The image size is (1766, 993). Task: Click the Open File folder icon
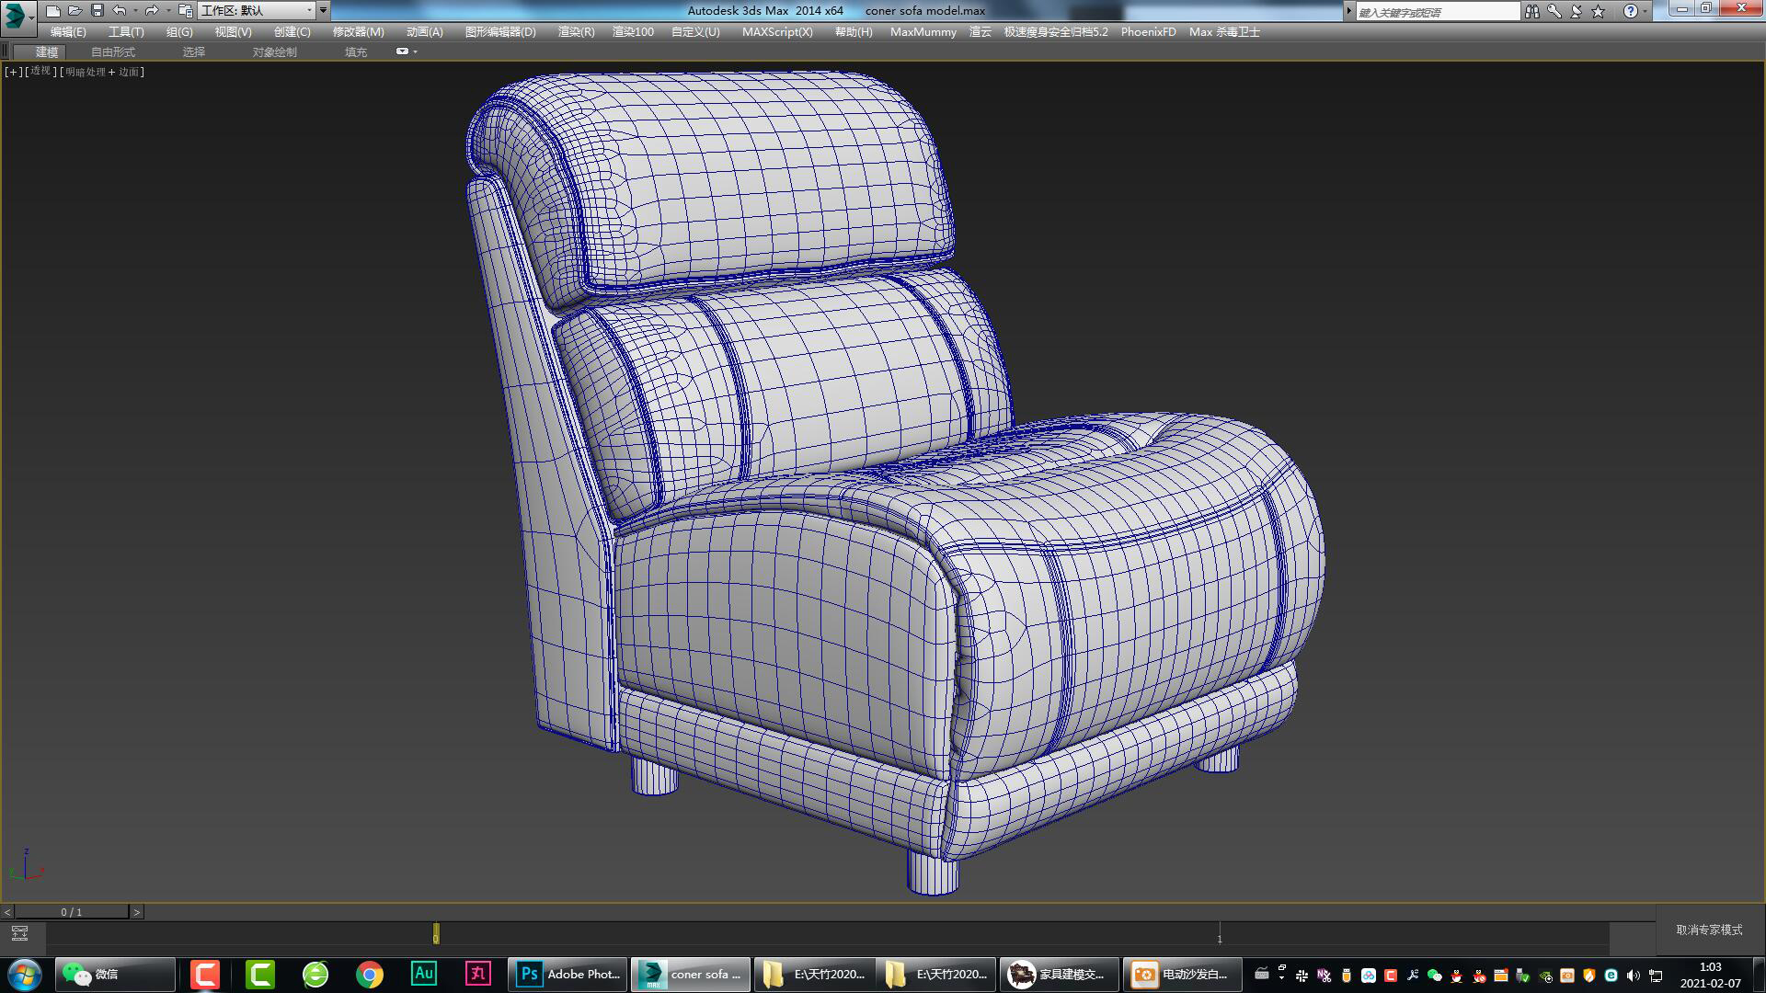coord(76,10)
